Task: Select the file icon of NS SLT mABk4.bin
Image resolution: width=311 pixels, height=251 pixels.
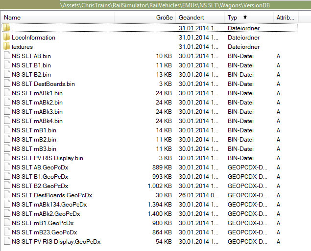Action: click(7, 121)
